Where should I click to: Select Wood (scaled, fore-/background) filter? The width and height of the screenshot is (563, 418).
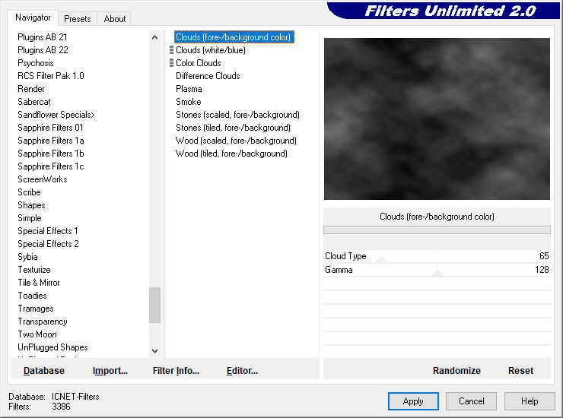(x=236, y=141)
